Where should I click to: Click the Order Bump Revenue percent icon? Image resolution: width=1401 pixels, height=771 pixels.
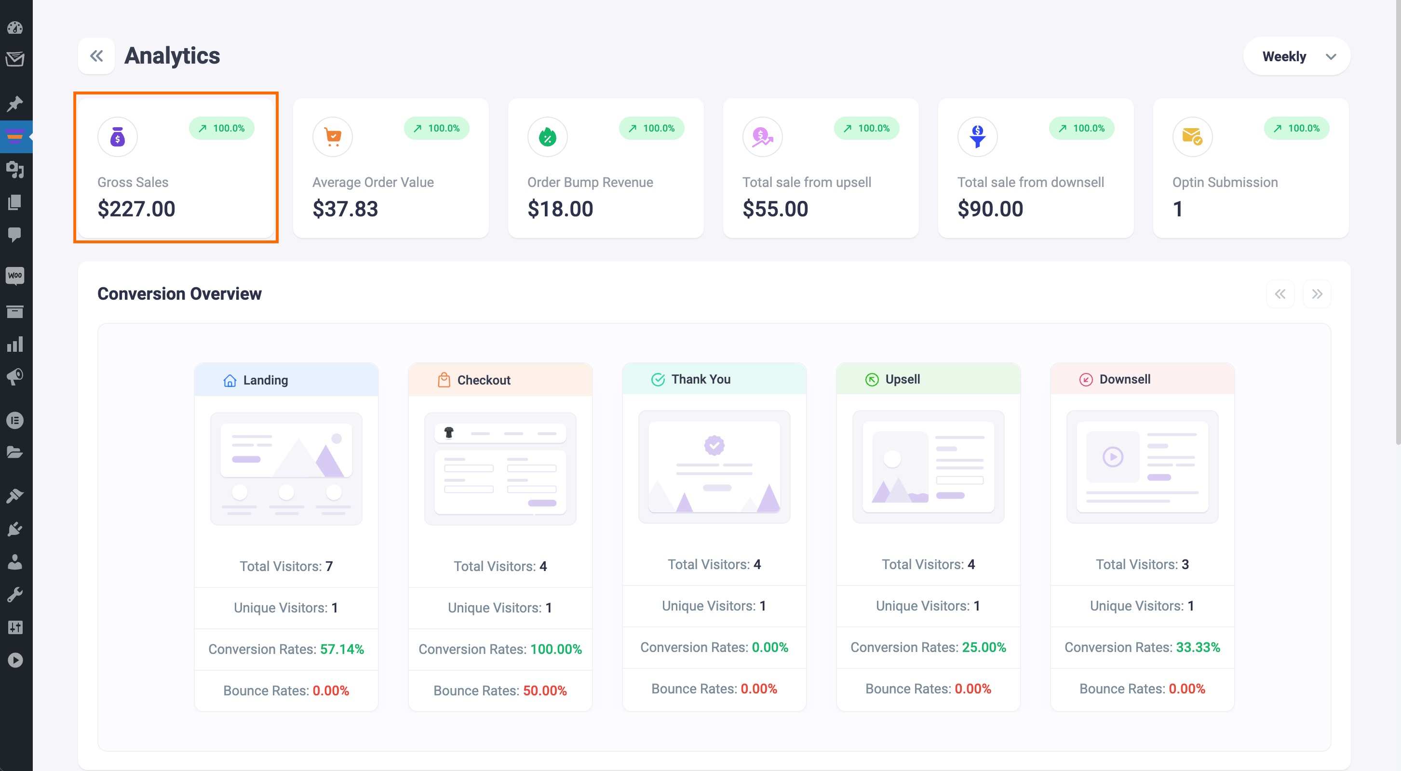[x=548, y=137]
